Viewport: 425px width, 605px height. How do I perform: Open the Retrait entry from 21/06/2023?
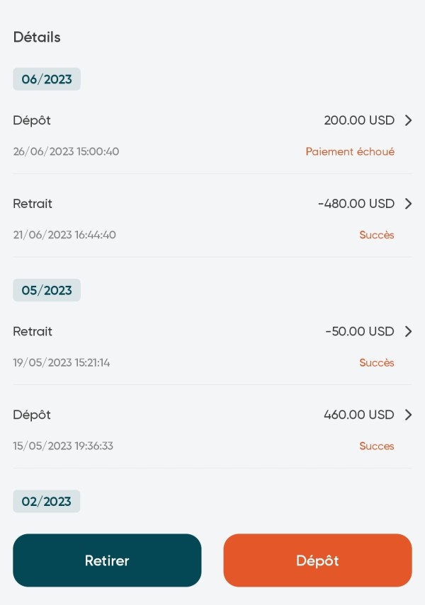click(x=33, y=204)
